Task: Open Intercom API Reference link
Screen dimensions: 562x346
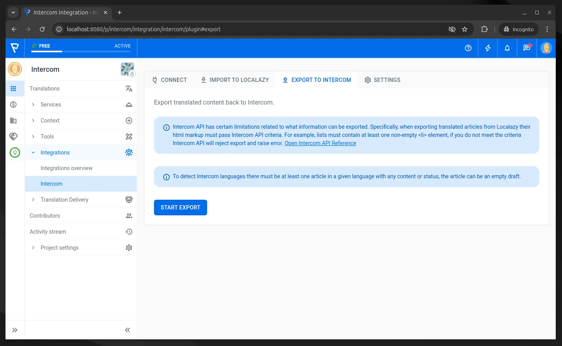Action: pyautogui.click(x=320, y=143)
